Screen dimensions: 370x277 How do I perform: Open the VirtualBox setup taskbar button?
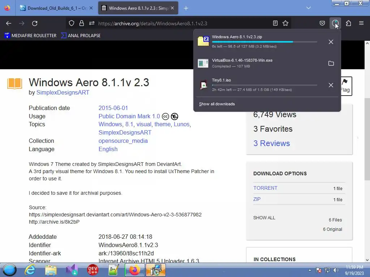click(x=155, y=270)
